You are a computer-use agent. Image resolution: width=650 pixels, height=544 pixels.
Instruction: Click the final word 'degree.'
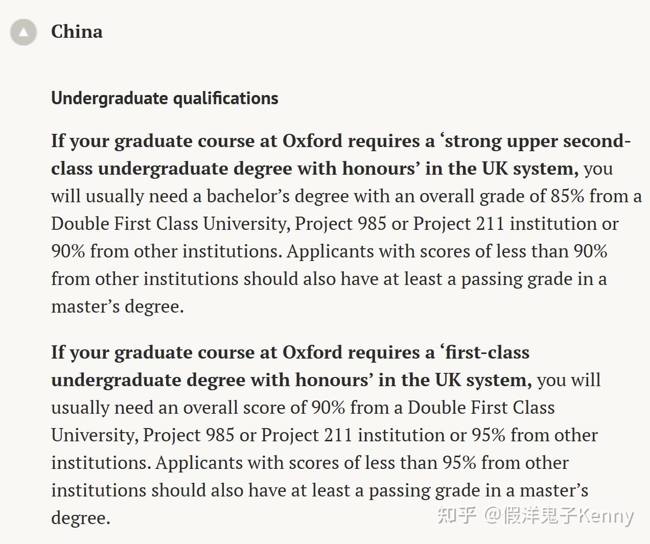(x=81, y=518)
